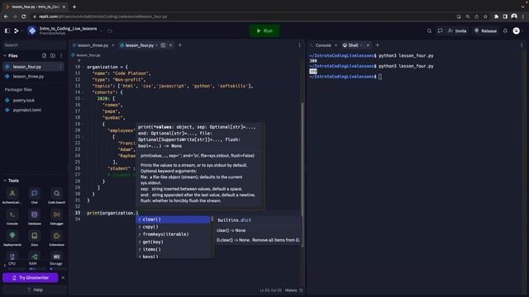The height and width of the screenshot is (297, 529).
Task: Choose fromkeys(iterable) from autocomplete
Action: coord(173,234)
